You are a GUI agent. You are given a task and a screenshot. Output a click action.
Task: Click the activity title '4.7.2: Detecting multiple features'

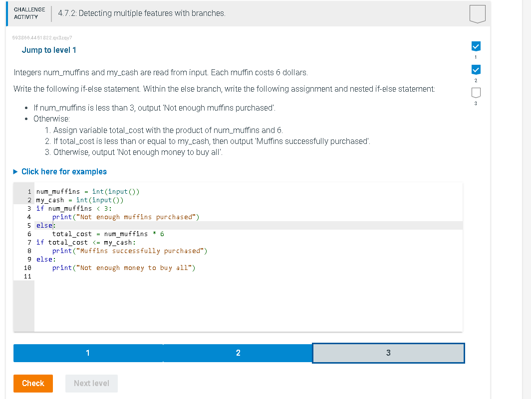(142, 13)
